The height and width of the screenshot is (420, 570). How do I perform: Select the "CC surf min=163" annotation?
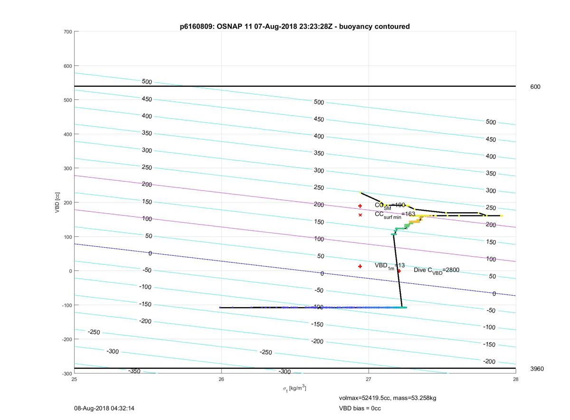(x=395, y=215)
